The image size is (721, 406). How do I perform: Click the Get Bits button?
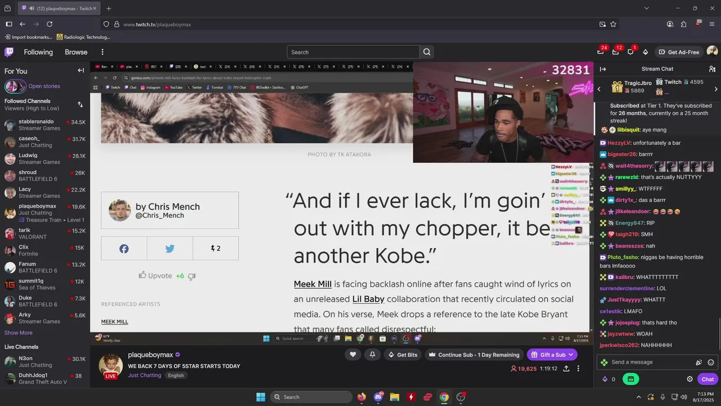pos(403,355)
